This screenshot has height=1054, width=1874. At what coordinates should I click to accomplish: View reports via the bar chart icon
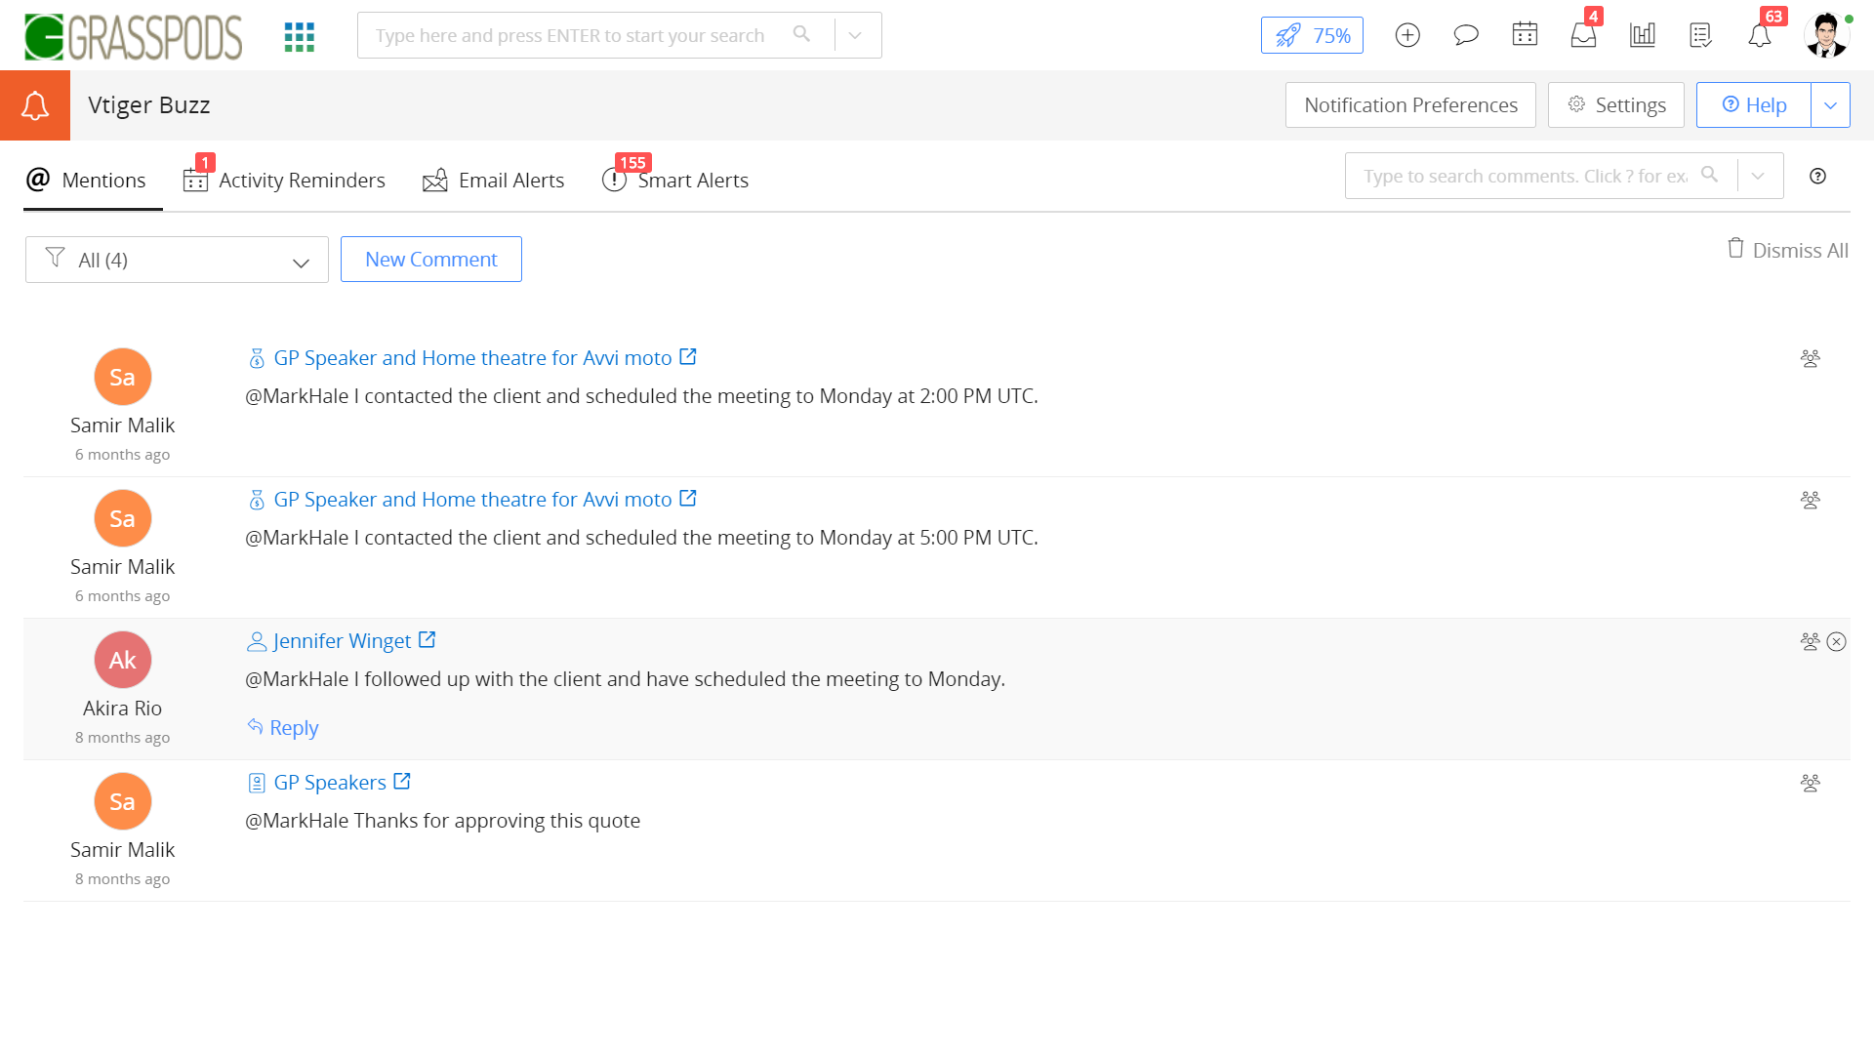click(x=1642, y=35)
